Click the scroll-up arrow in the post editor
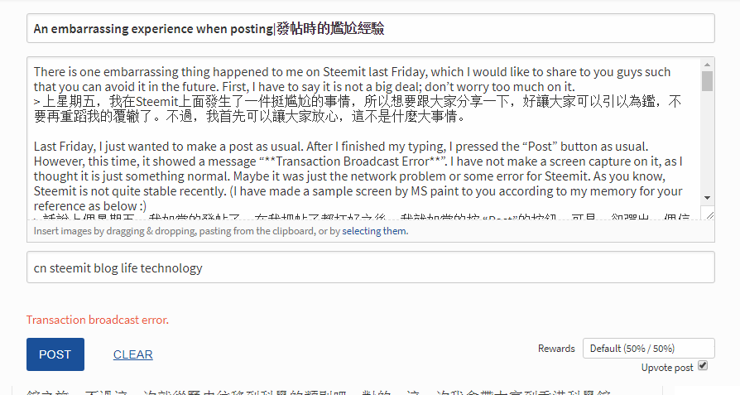740x395 pixels. click(x=707, y=64)
